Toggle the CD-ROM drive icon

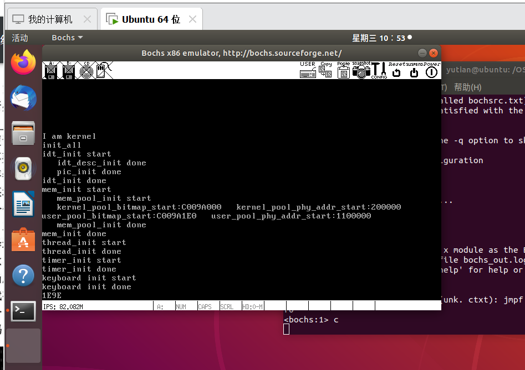[x=86, y=70]
